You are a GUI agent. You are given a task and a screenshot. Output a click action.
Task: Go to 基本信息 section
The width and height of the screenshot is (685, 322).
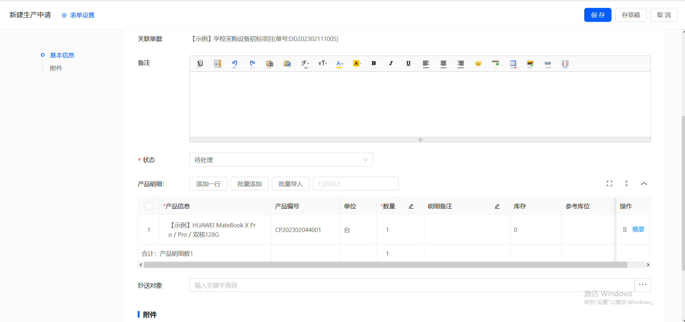62,55
